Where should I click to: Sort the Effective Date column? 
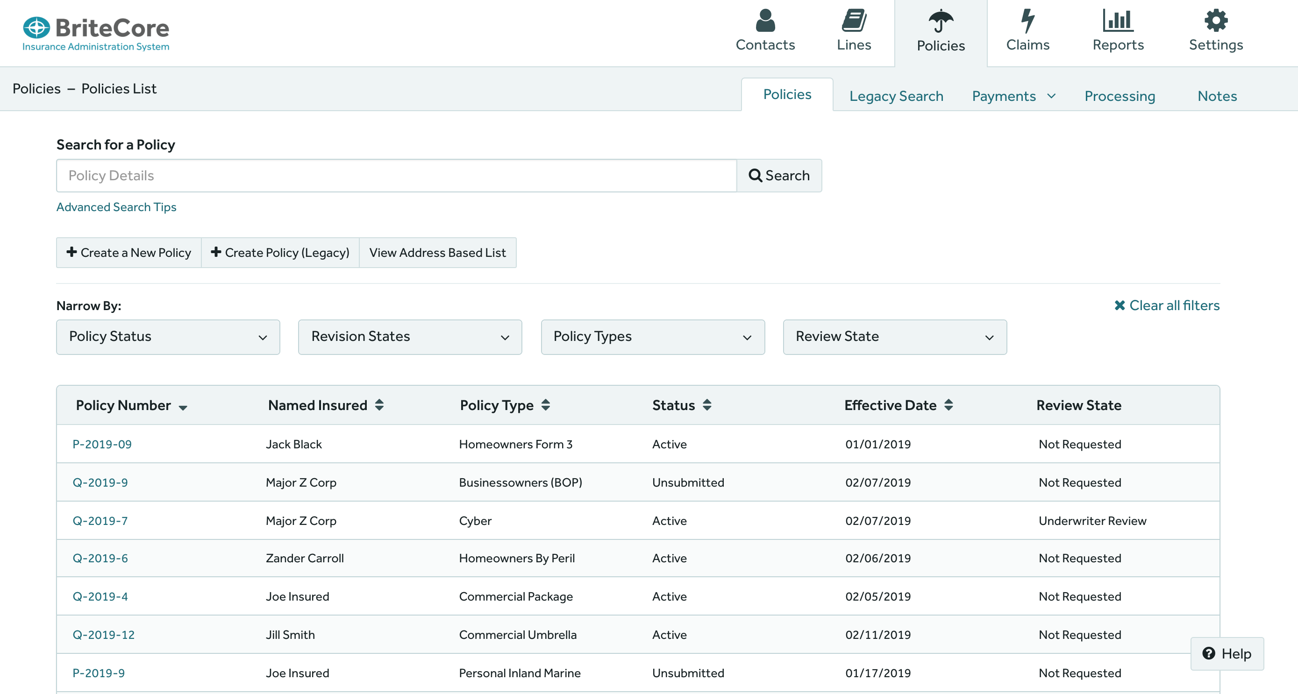point(949,405)
